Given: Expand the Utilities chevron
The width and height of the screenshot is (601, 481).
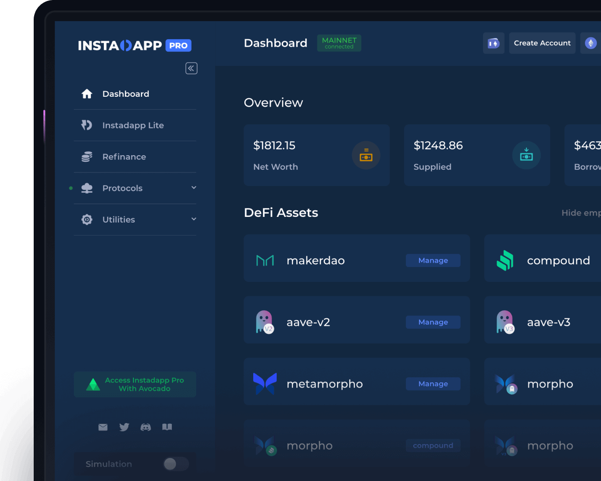Looking at the screenshot, I should click(194, 219).
